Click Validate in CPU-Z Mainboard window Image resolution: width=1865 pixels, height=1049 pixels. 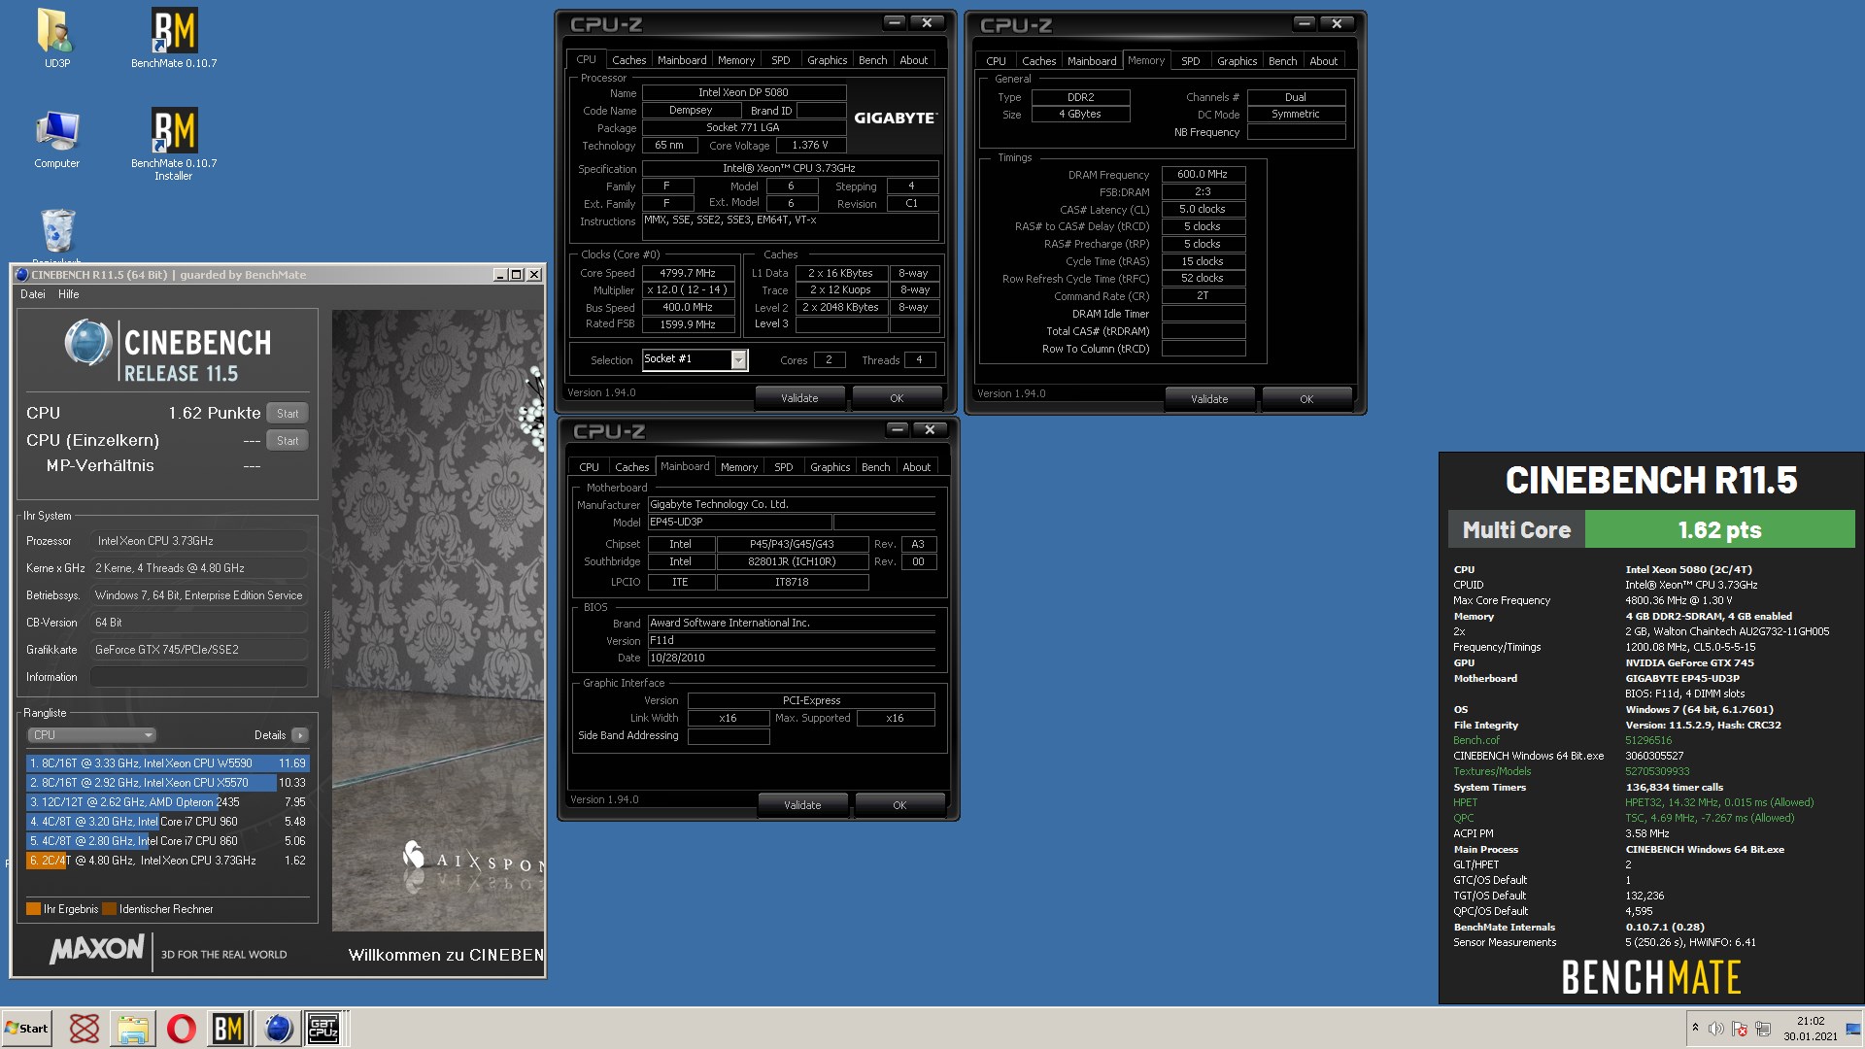coord(802,805)
